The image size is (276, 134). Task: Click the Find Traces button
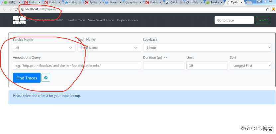pos(27,78)
